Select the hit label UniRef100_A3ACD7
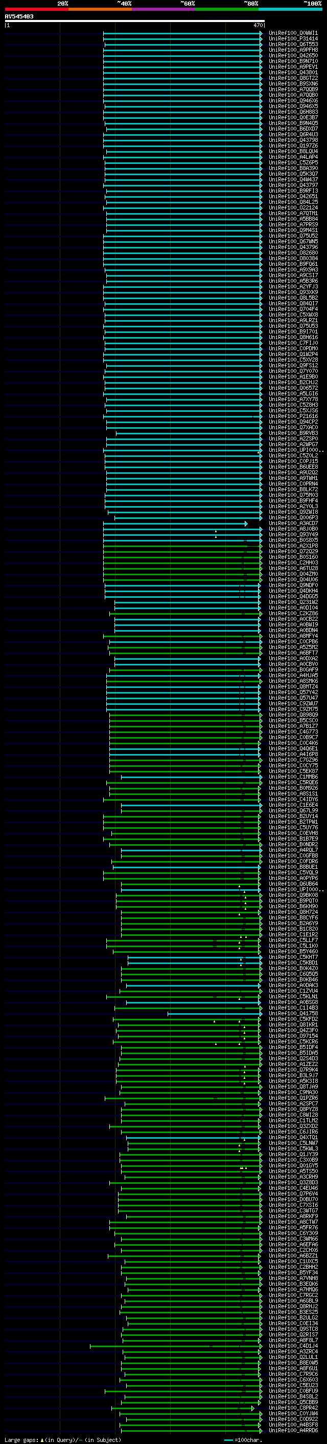The width and height of the screenshot is (327, 1444). (293, 523)
